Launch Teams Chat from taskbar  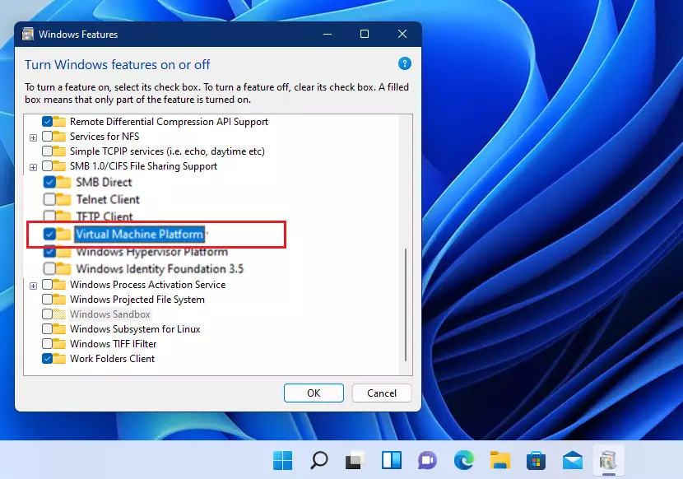click(427, 460)
